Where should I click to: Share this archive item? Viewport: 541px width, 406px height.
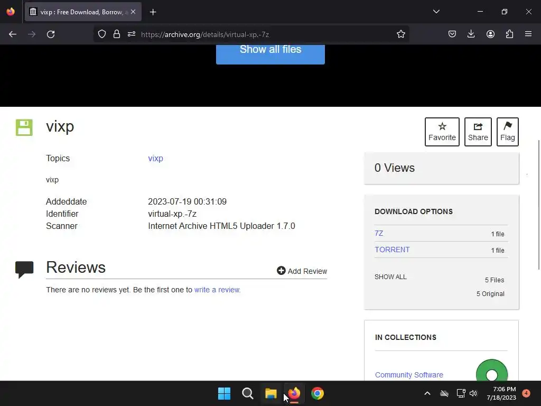[x=478, y=132]
